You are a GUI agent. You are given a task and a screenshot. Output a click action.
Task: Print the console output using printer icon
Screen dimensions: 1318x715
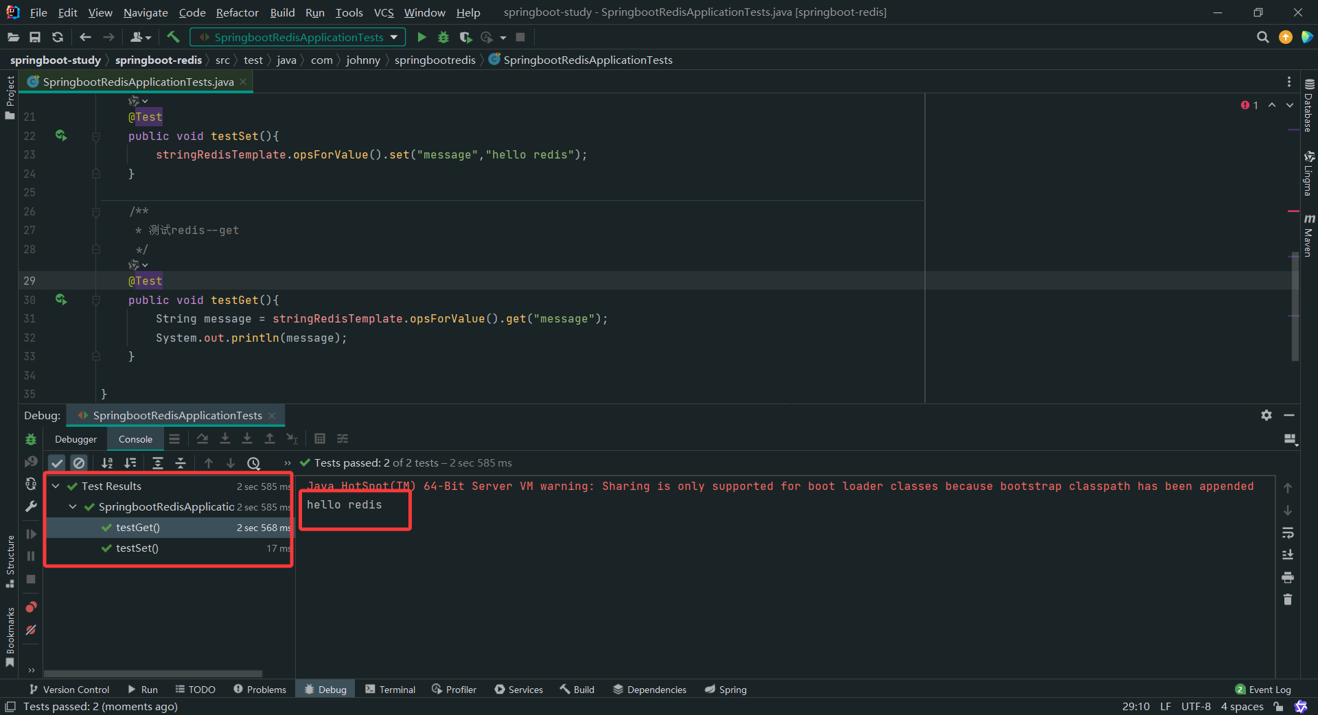click(1288, 577)
